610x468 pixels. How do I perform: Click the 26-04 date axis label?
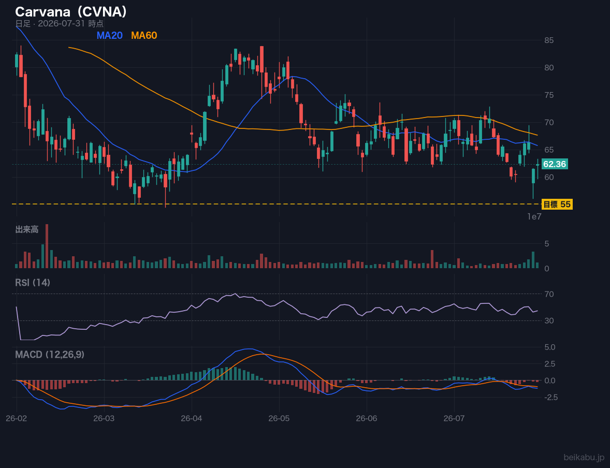click(192, 419)
